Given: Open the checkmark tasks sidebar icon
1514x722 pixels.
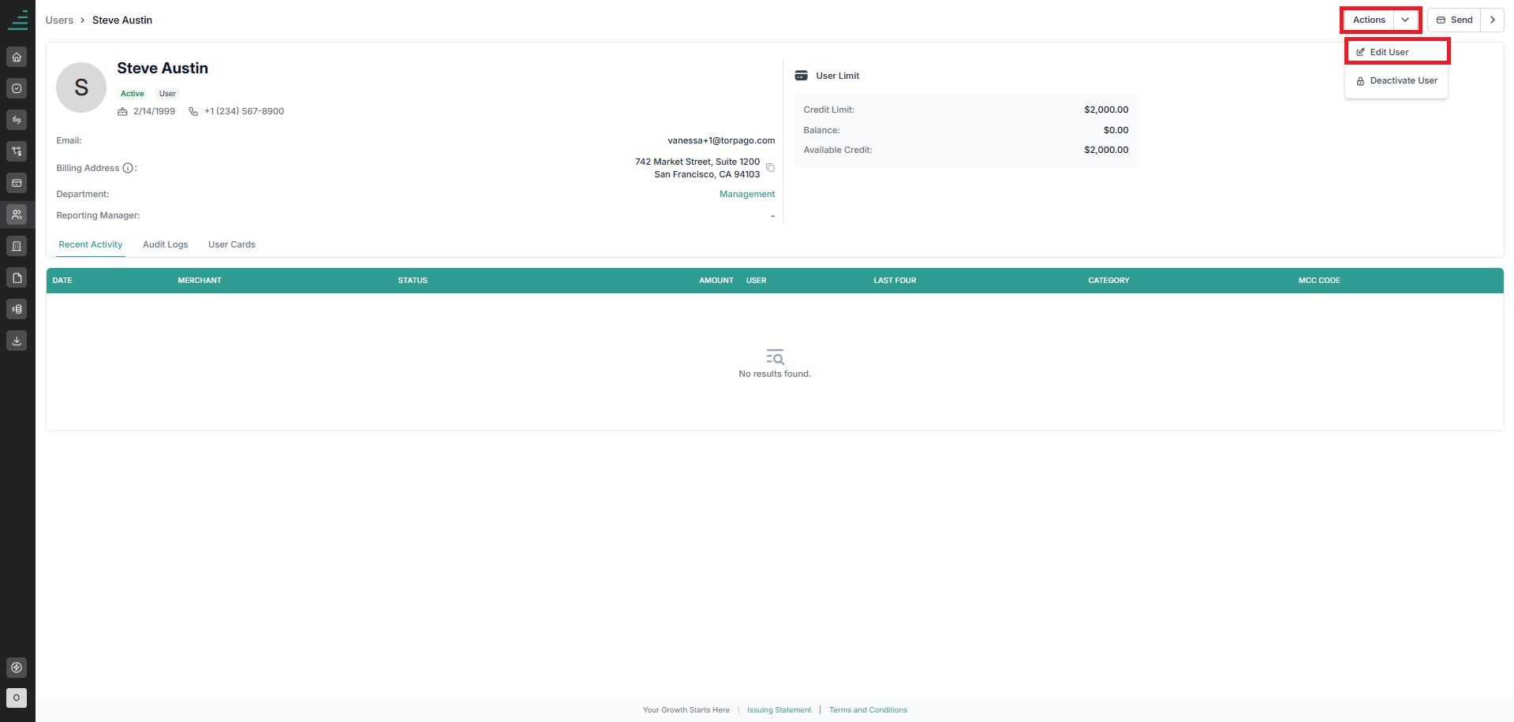Looking at the screenshot, I should pyautogui.click(x=17, y=88).
